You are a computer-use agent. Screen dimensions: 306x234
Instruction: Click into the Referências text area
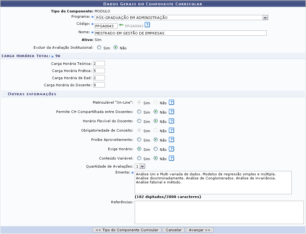coord(219,212)
